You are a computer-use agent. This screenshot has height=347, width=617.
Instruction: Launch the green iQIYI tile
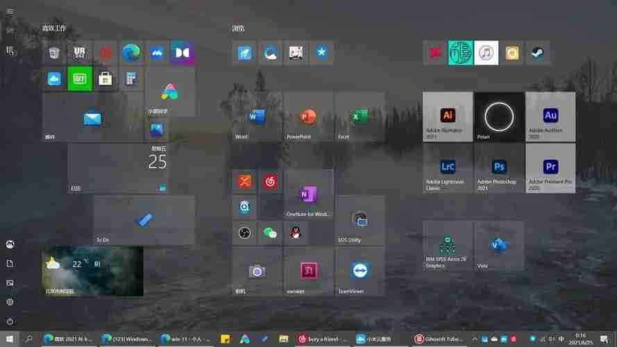[80, 78]
